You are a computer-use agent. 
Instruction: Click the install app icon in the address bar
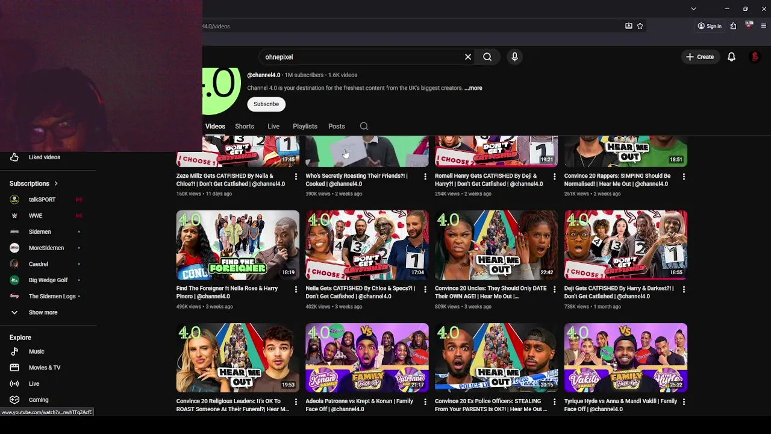point(629,26)
